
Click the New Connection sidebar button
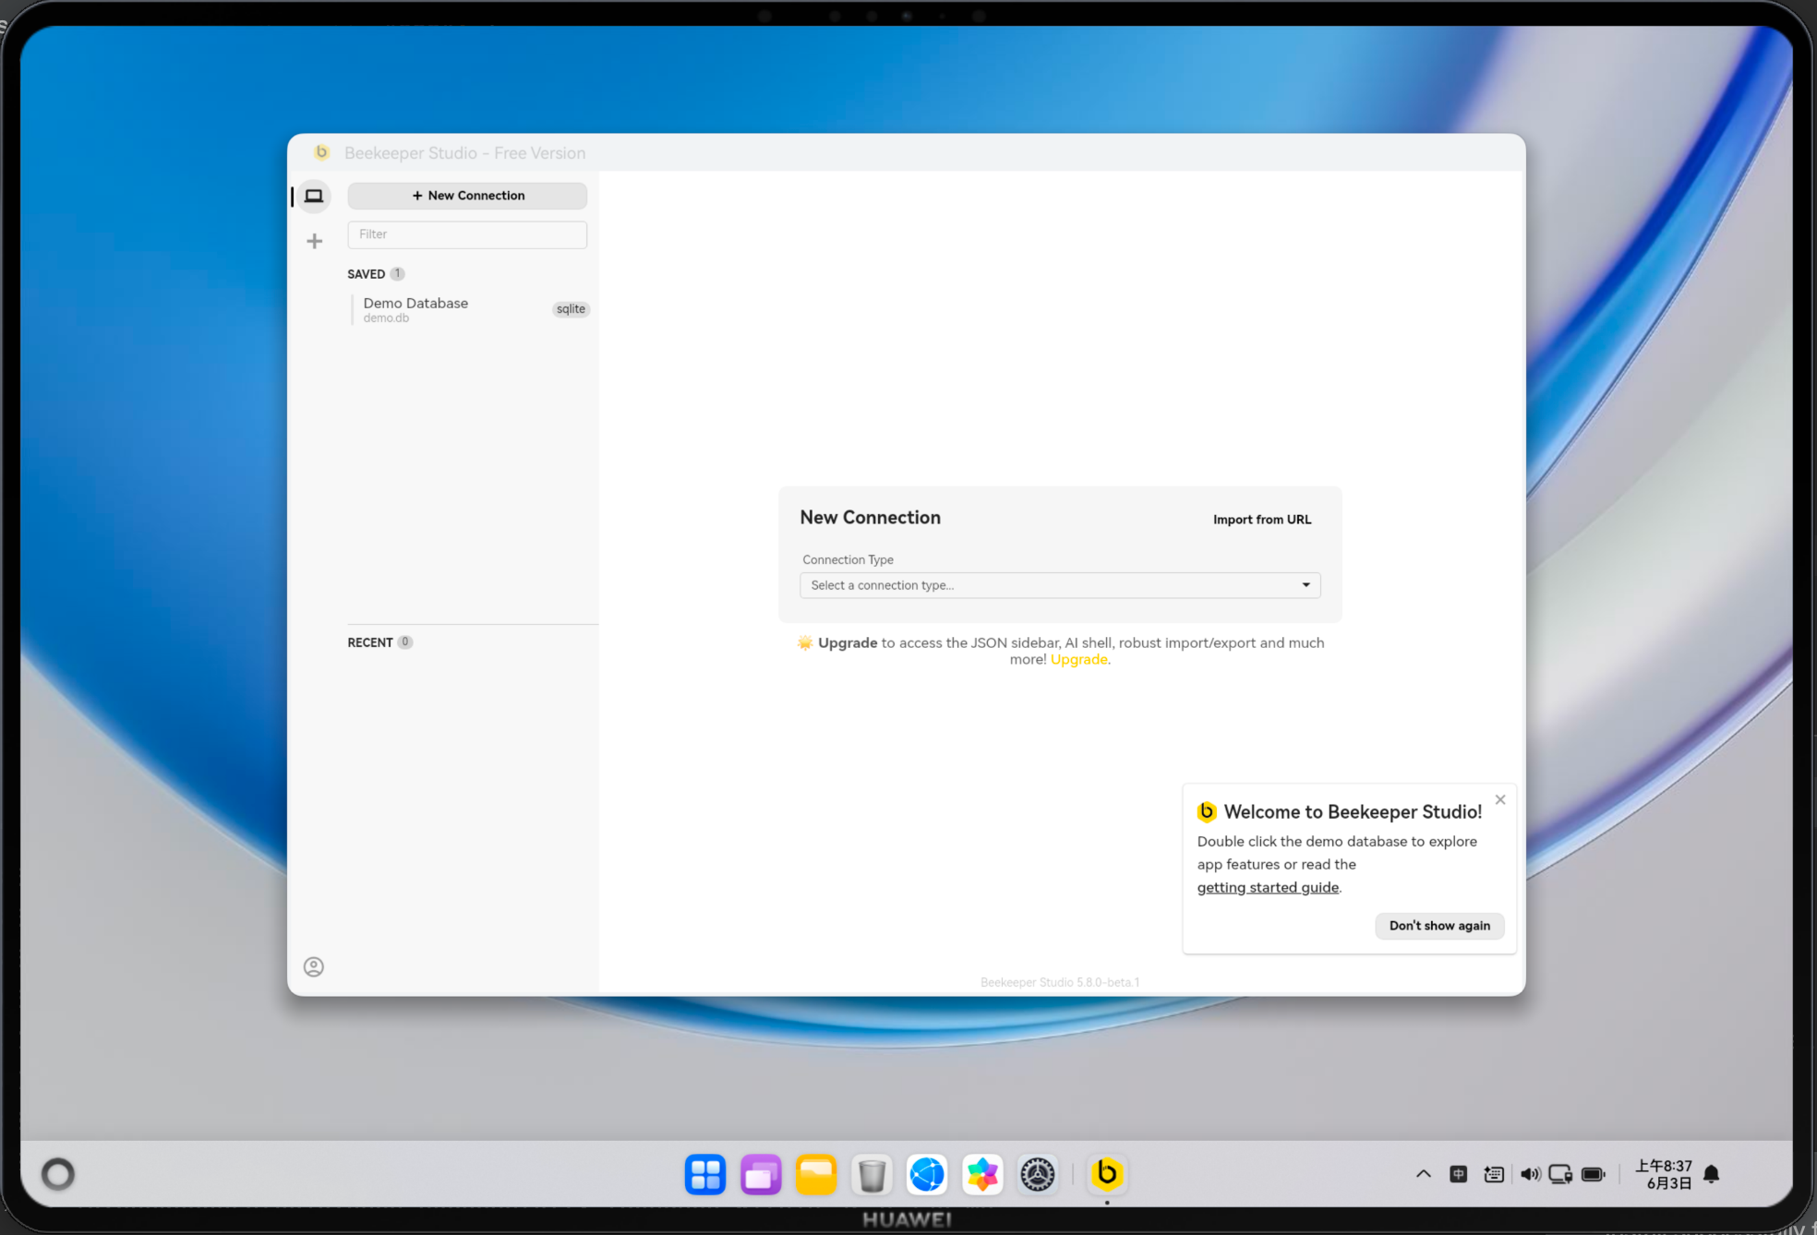[467, 196]
